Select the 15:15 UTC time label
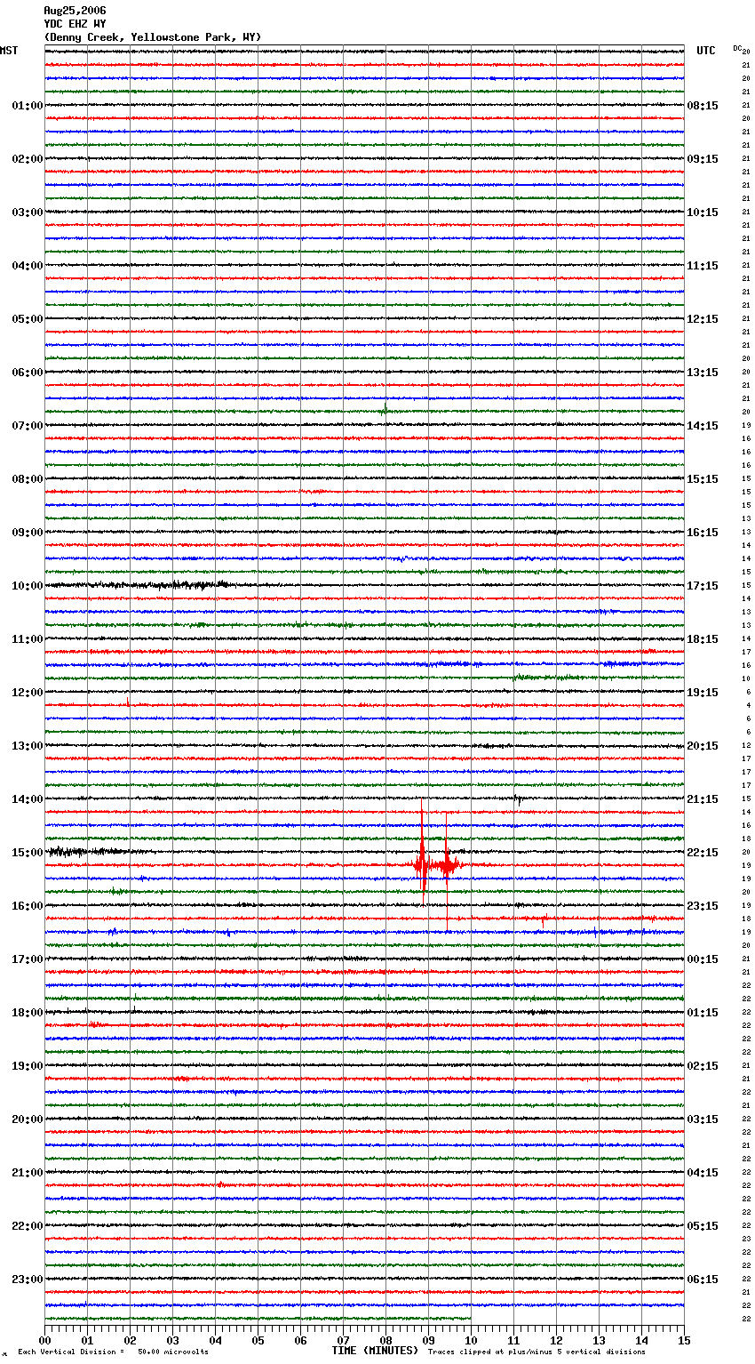 703,479
